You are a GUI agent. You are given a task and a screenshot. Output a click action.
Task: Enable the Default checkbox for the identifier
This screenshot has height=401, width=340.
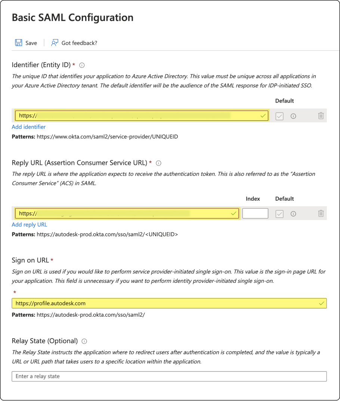[279, 116]
